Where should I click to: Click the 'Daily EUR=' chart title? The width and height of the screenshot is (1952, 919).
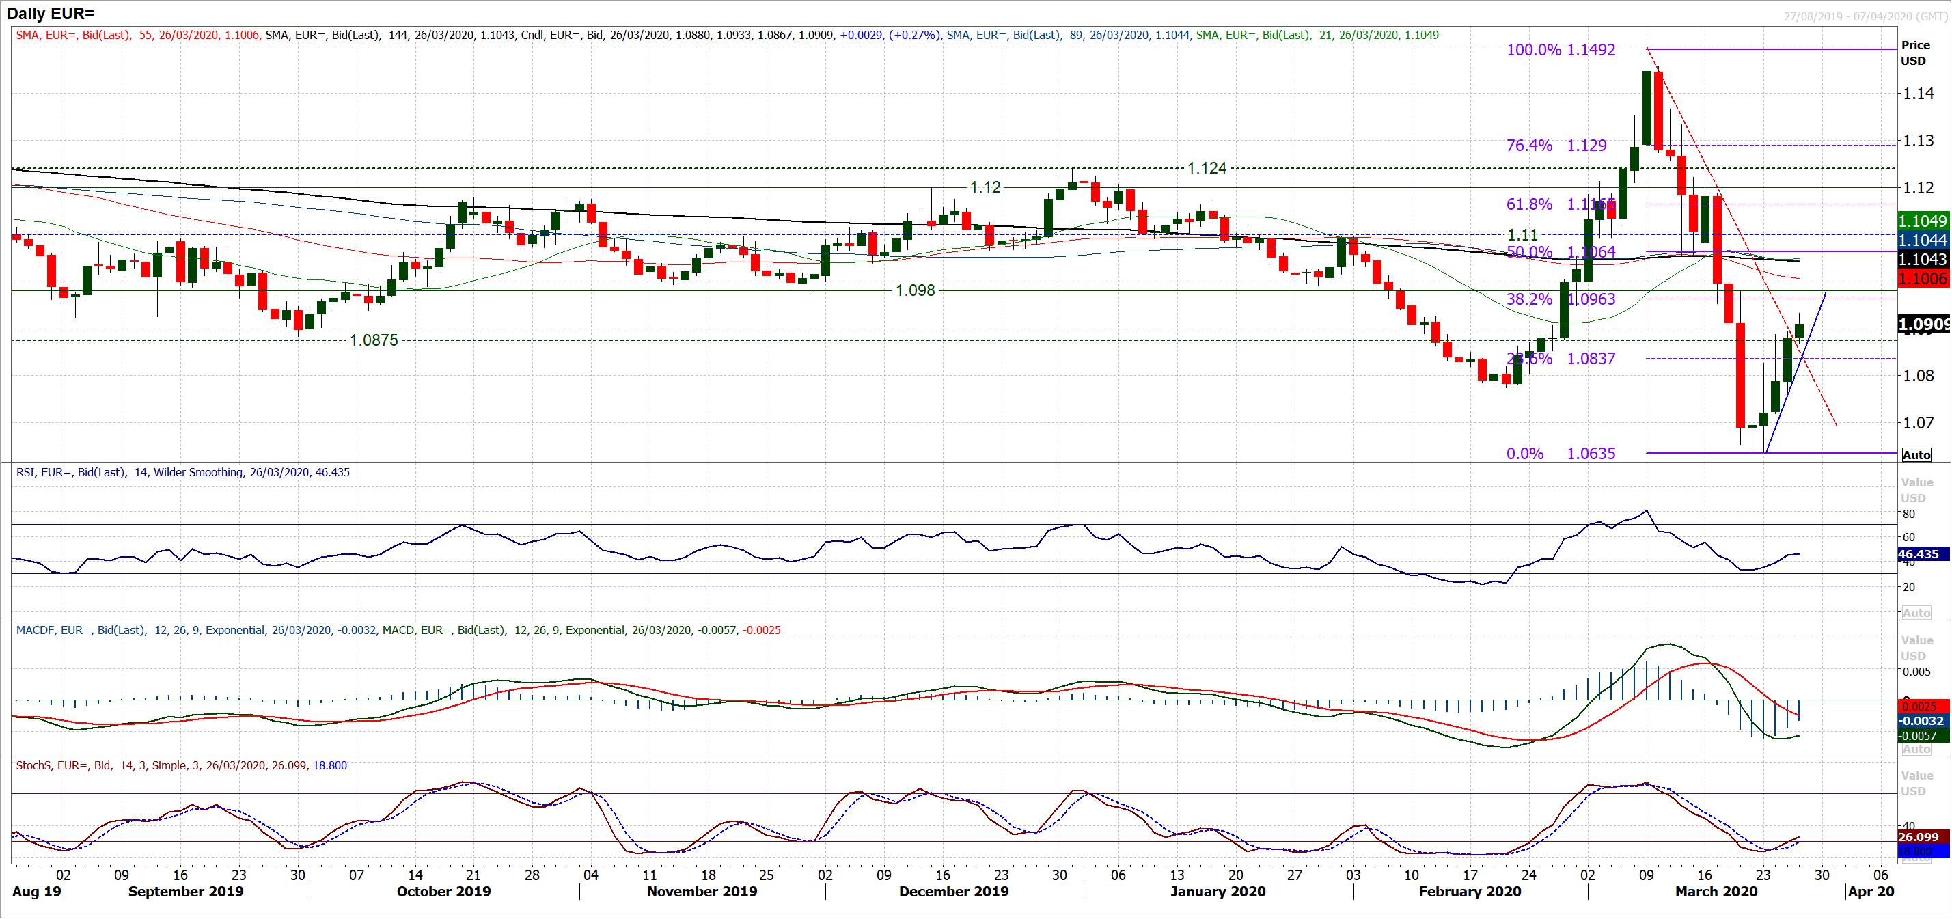(51, 13)
